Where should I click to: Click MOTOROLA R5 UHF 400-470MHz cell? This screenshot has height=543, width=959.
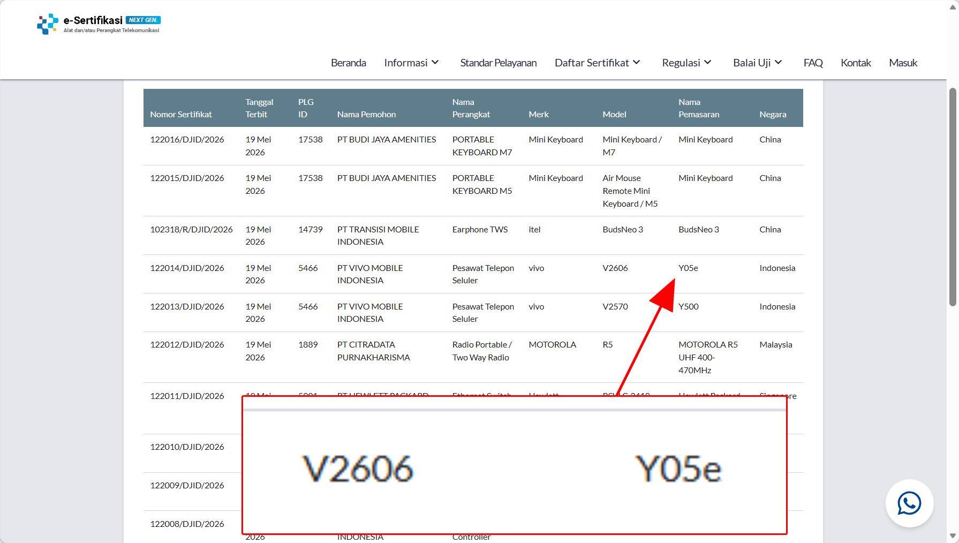point(708,357)
